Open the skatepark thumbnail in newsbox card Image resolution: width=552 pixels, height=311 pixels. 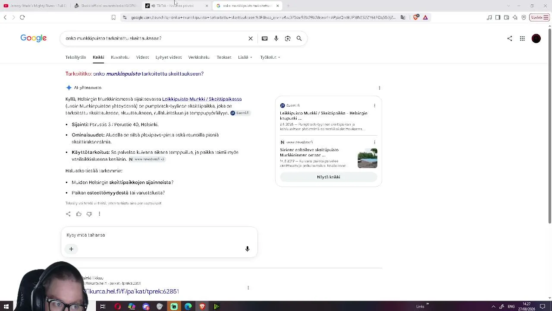click(x=367, y=158)
